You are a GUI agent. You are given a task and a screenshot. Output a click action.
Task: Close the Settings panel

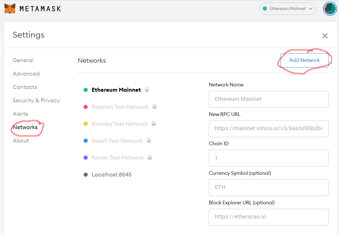[x=325, y=36]
